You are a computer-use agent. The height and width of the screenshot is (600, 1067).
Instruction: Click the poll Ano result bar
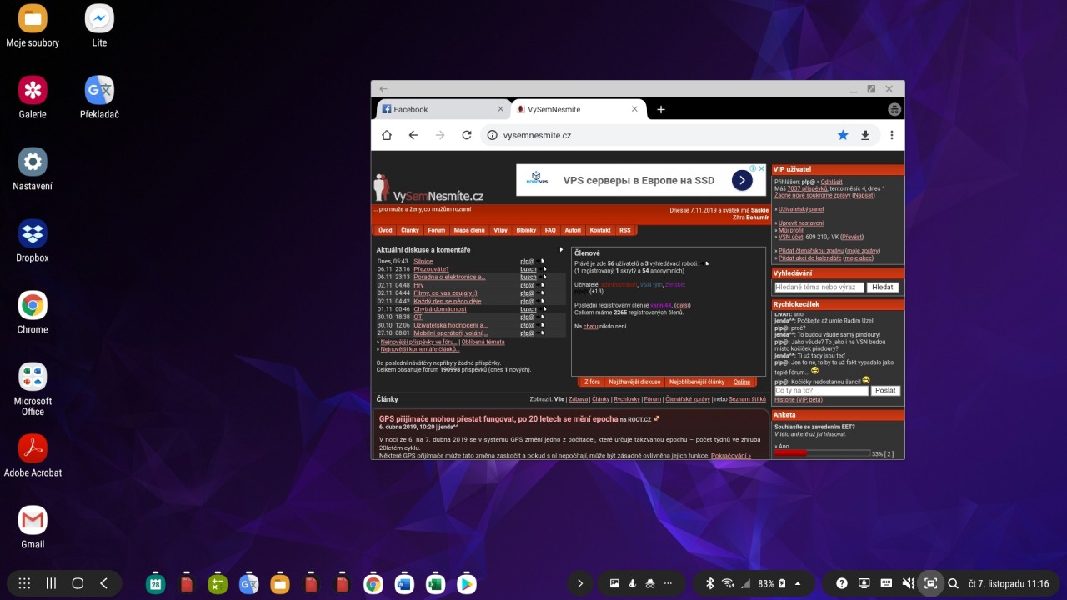[x=821, y=453]
